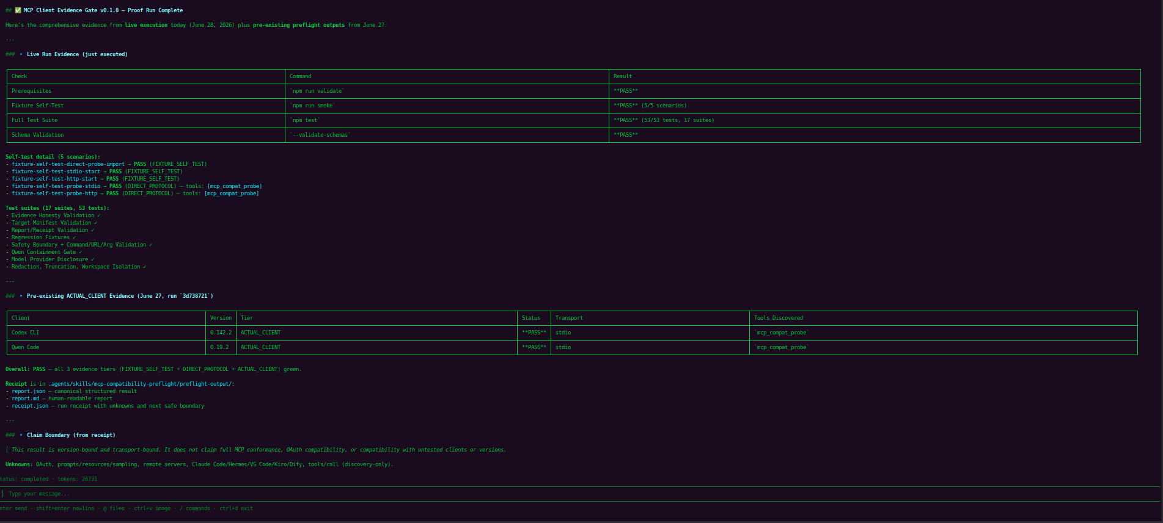Image resolution: width=1163 pixels, height=523 pixels.
Task: Click the 'tokens: 26731' counter
Action: (77, 479)
